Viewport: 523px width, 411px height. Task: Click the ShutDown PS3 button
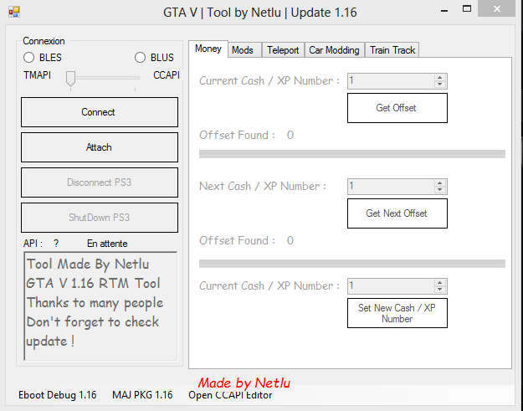(x=100, y=218)
